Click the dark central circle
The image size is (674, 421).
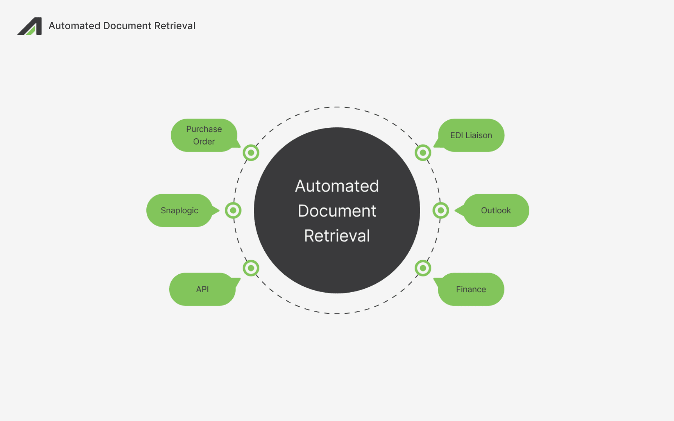(337, 210)
